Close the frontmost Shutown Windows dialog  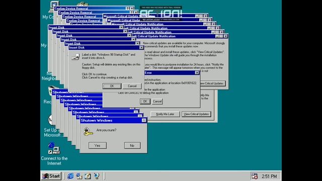pyautogui.click(x=144, y=121)
